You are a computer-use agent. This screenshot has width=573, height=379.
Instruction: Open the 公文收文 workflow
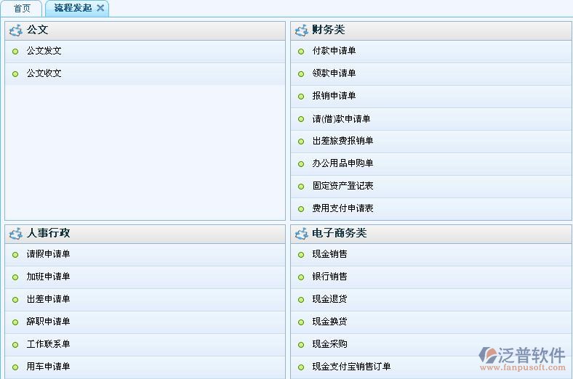[44, 73]
